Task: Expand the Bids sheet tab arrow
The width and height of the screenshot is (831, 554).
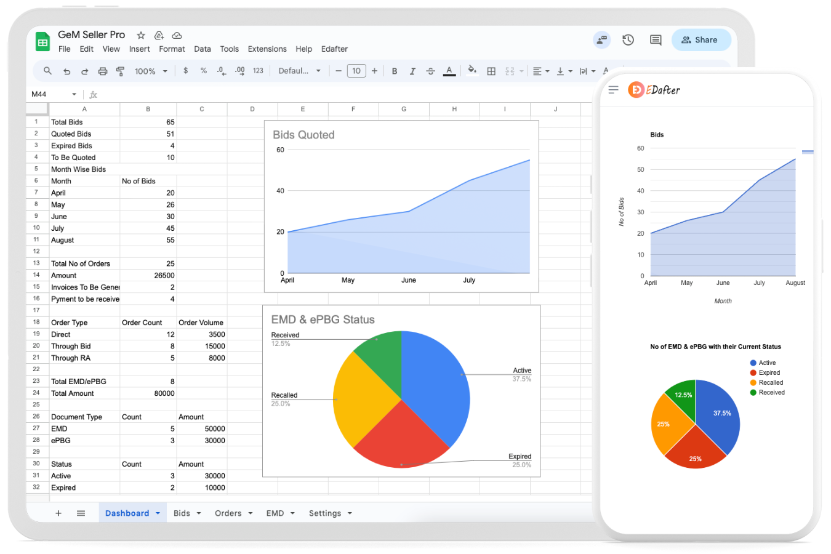Action: (x=199, y=513)
